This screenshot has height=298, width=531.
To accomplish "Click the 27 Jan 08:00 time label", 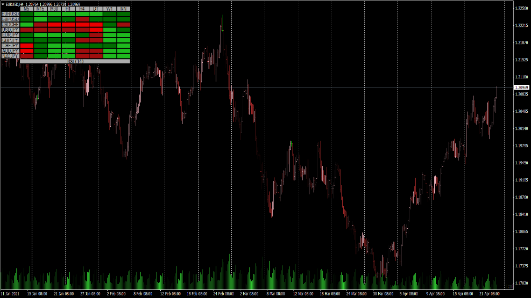I will tap(90, 294).
